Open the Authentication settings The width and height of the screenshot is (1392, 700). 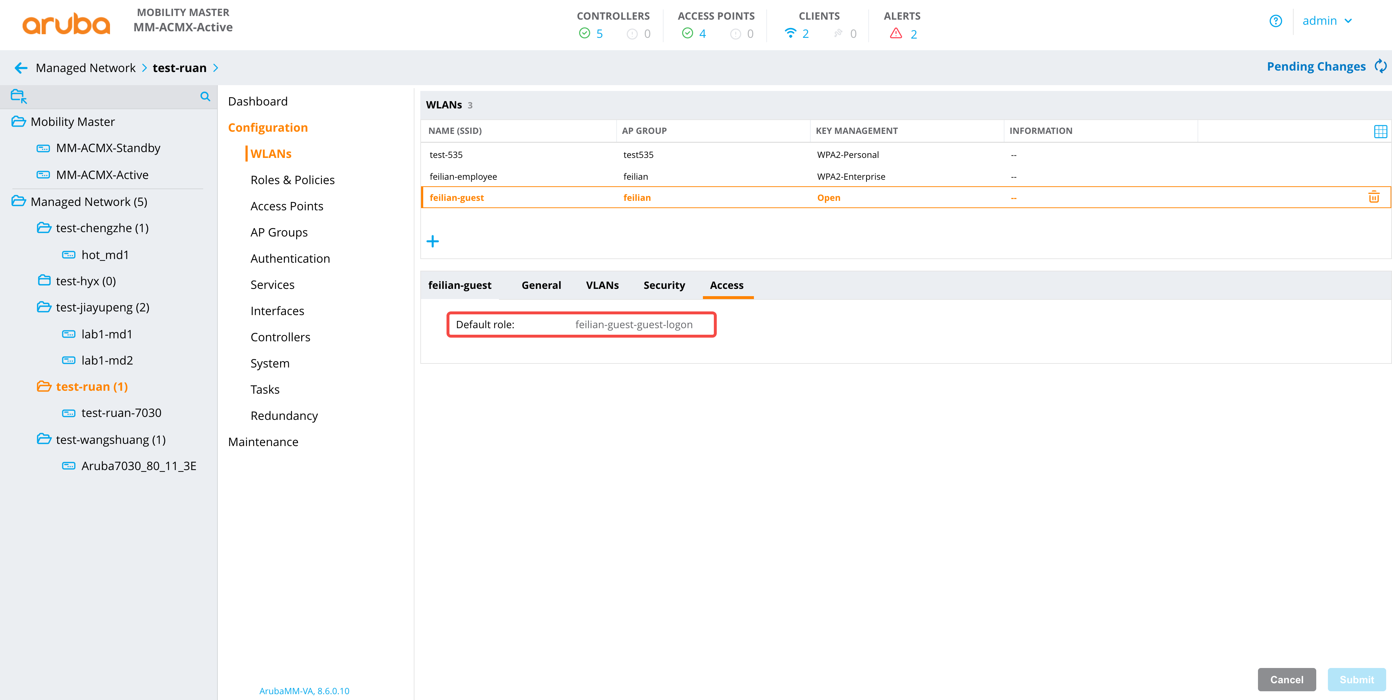(x=290, y=259)
